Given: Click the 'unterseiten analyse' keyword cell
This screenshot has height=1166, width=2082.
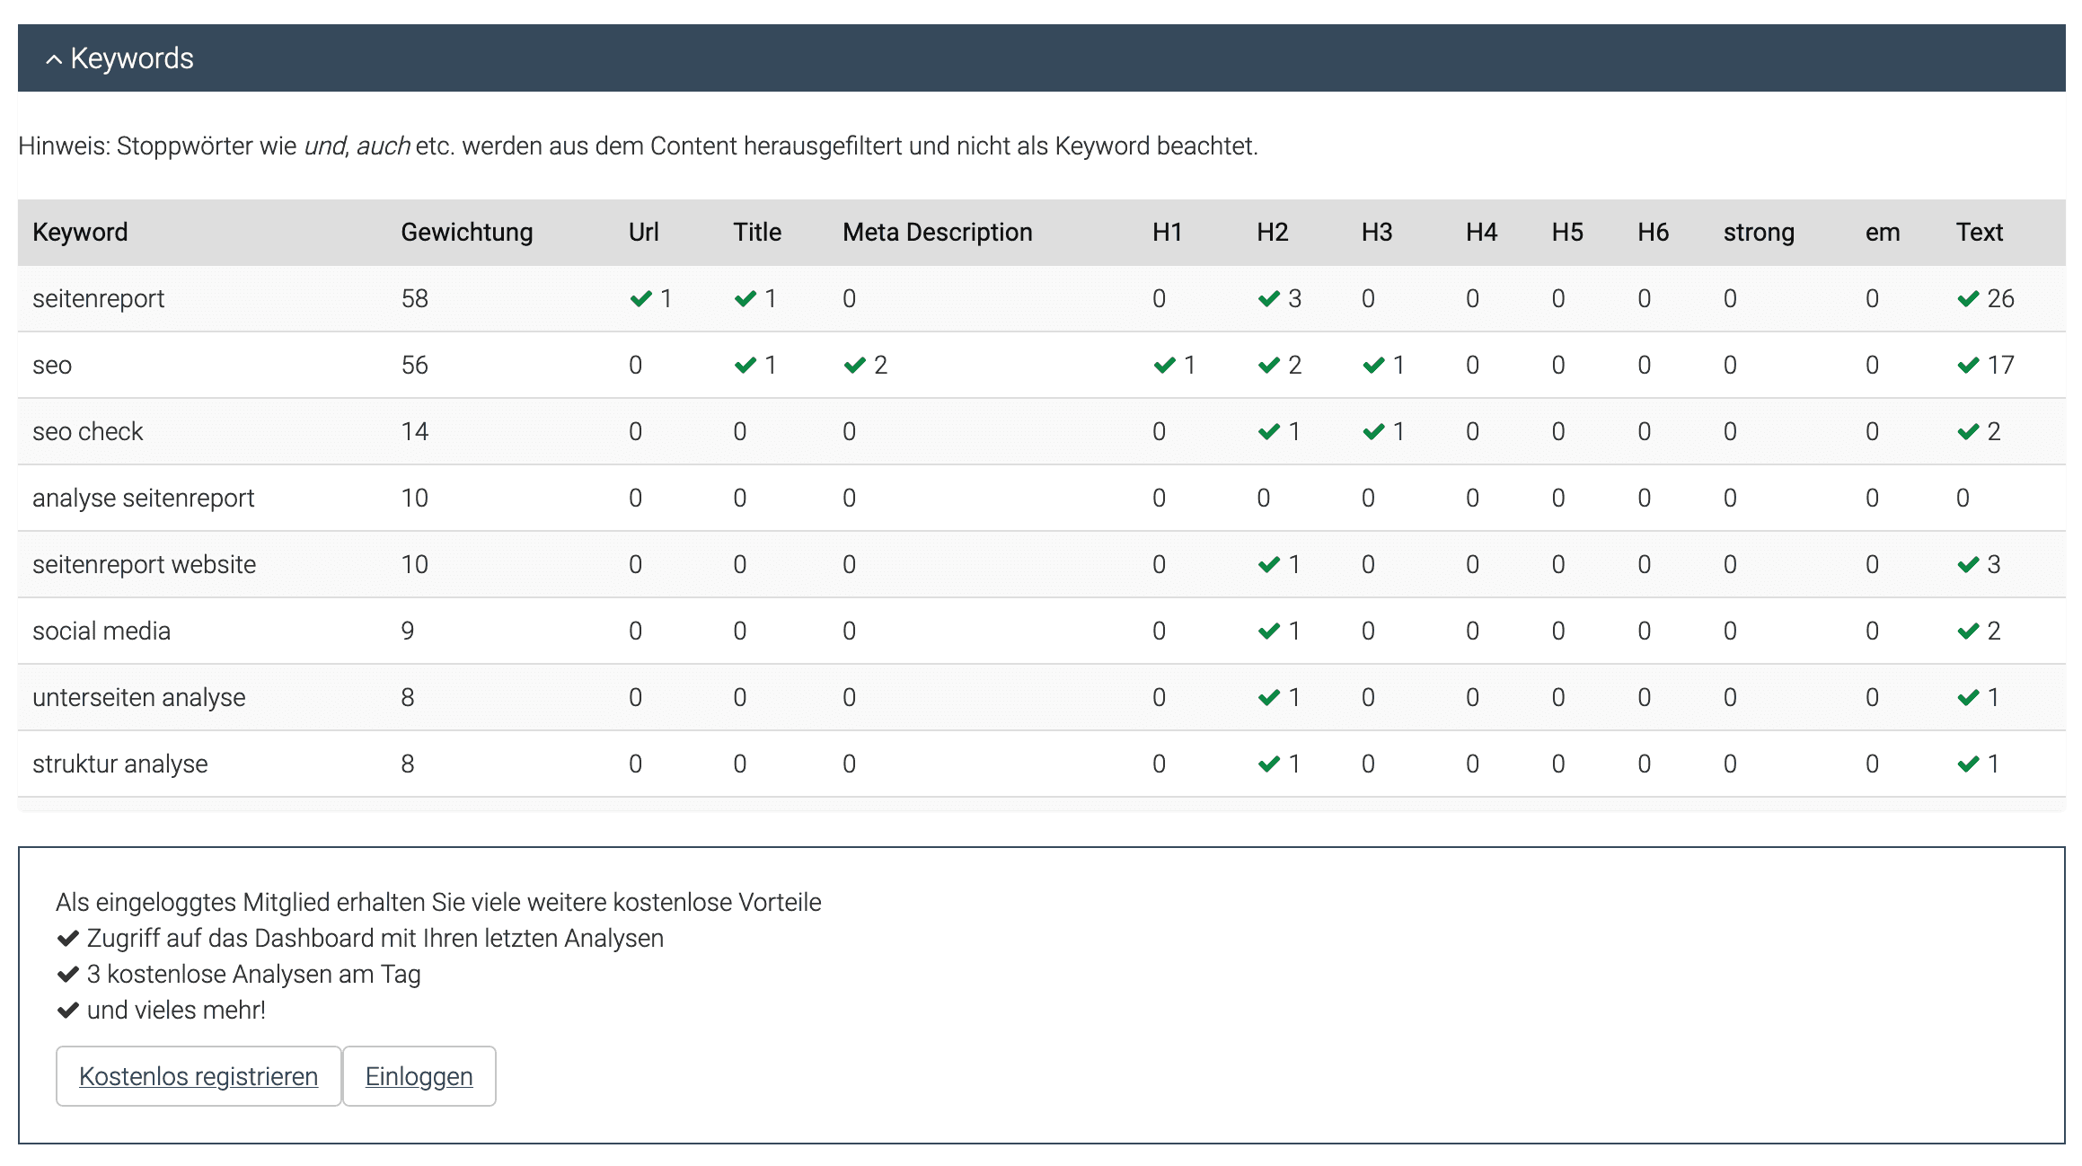Looking at the screenshot, I should coord(138,697).
